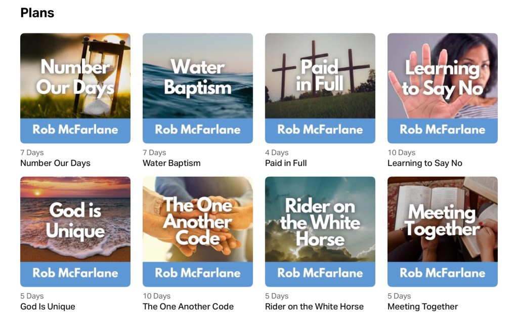Select The One Another Code hands cover image
The width and height of the screenshot is (518, 316).
[x=198, y=231]
